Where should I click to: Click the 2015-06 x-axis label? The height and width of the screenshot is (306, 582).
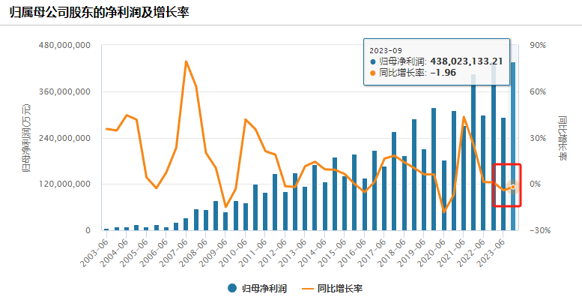click(332, 253)
